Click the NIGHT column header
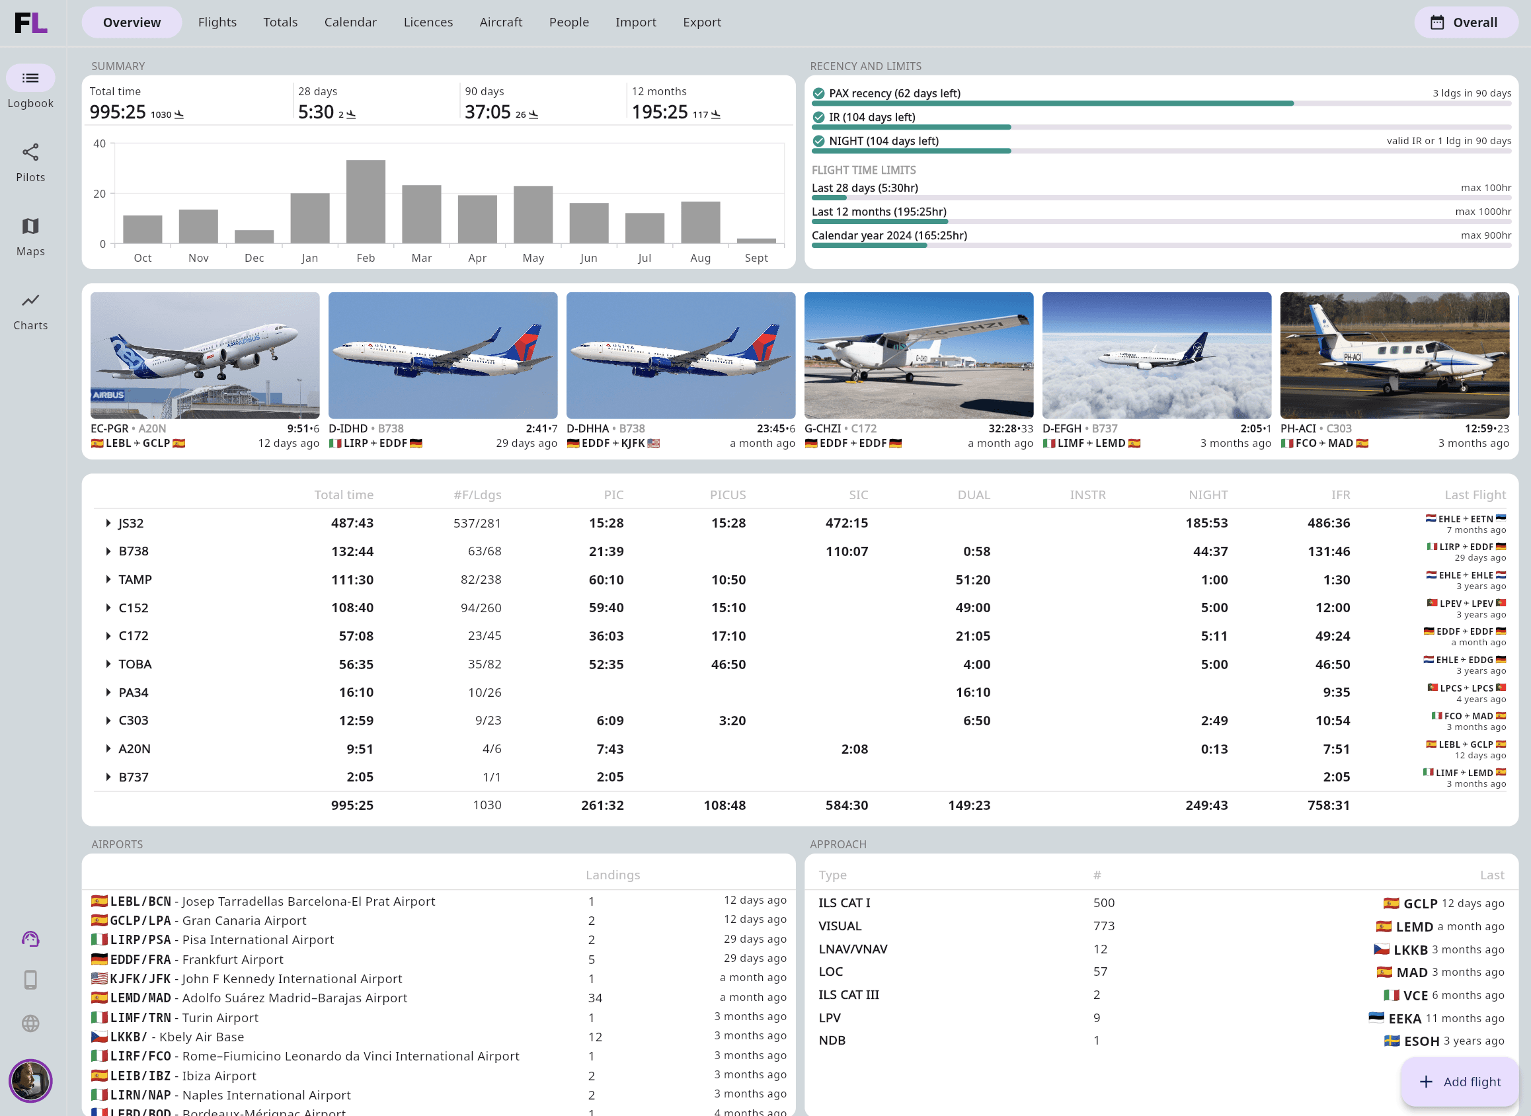This screenshot has height=1116, width=1531. [x=1208, y=495]
